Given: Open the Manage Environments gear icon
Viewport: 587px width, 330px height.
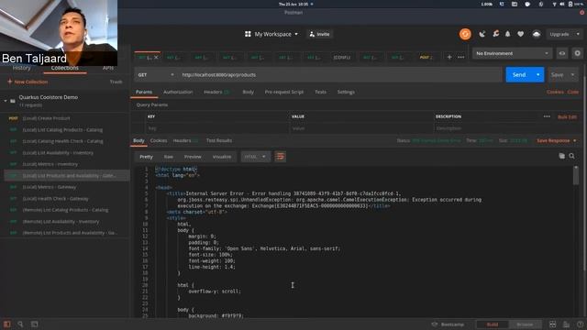Looking at the screenshot, I should (x=577, y=53).
